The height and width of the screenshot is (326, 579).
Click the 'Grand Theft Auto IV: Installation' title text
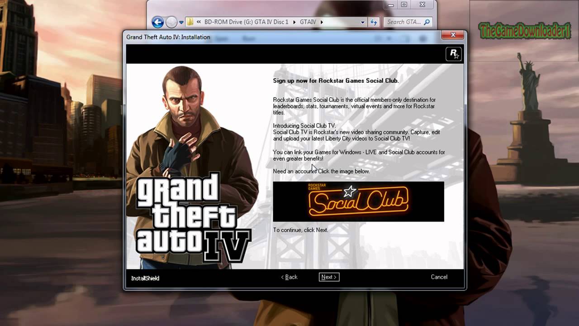168,37
